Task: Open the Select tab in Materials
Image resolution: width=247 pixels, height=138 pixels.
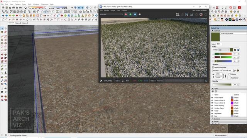Action: pyautogui.click(x=213, y=44)
